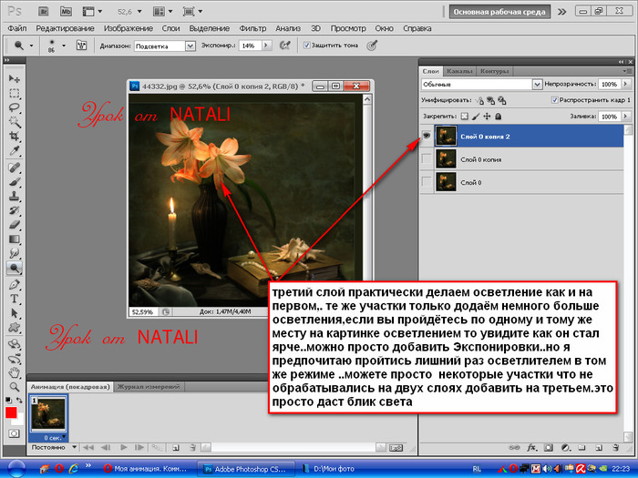The height and width of the screenshot is (478, 638).
Task: Select the Pen tool
Action: coord(15,284)
